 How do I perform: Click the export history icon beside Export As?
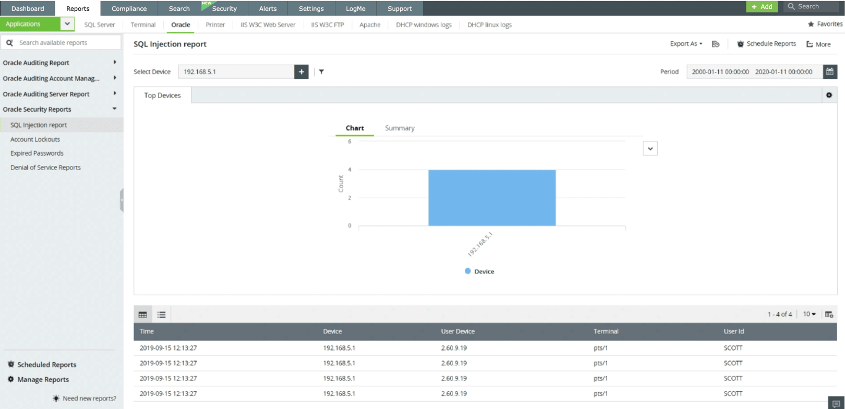[x=716, y=44]
